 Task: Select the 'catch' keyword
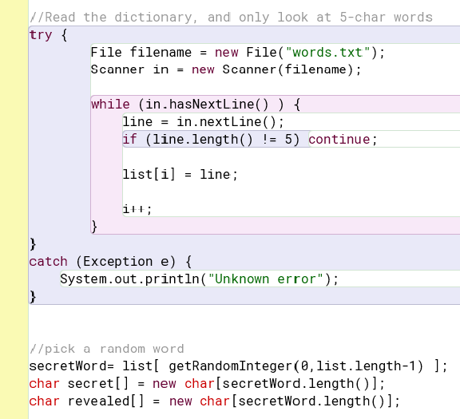[x=49, y=262]
